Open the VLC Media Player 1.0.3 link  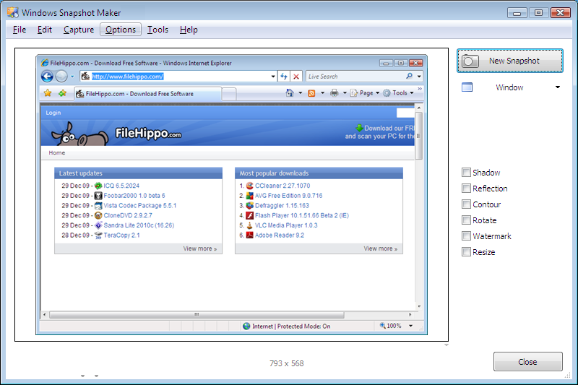tap(286, 225)
